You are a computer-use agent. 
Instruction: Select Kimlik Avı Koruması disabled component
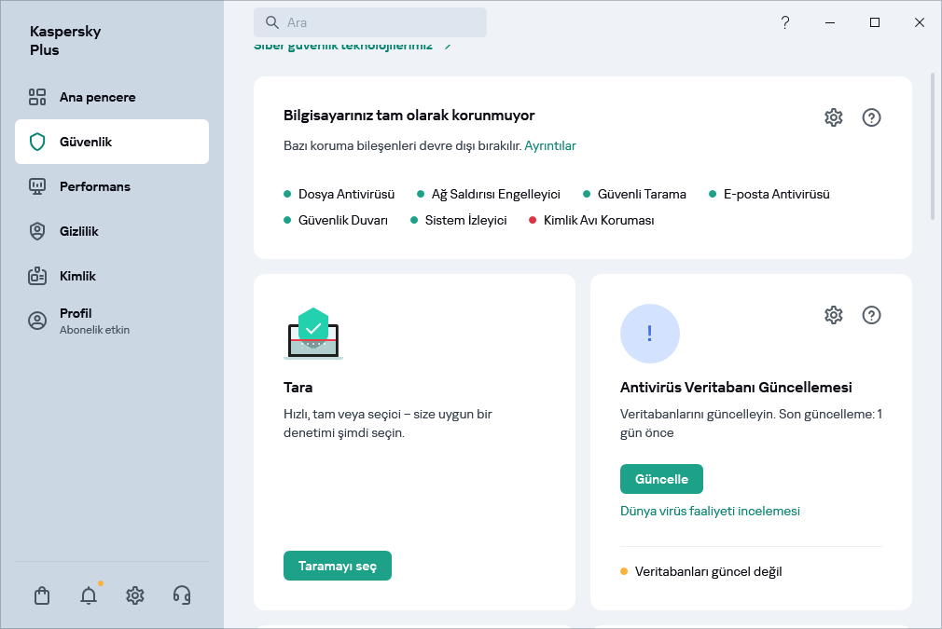591,220
